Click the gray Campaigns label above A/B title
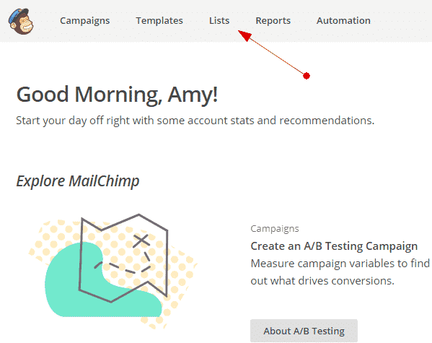Viewport: 432px width, 343px height. tap(275, 228)
